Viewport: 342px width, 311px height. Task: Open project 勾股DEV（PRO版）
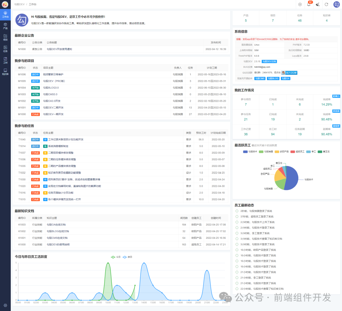[54, 81]
